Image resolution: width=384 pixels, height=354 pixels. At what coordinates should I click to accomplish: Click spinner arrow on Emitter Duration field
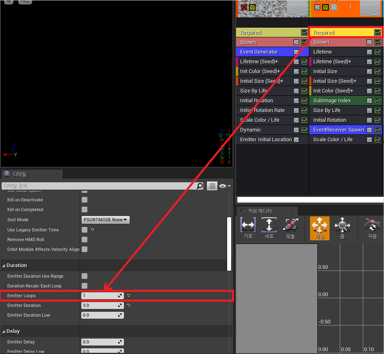(120, 305)
